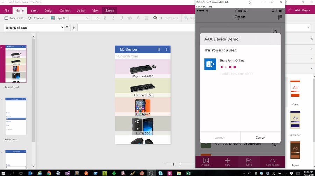Switch to the Action ribbon tab
Image resolution: width=315 pixels, height=176 pixels.
[x=81, y=10]
